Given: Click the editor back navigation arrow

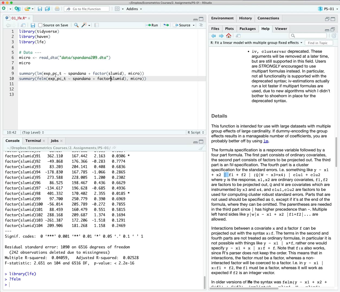Looking at the screenshot, I should coord(8,25).
